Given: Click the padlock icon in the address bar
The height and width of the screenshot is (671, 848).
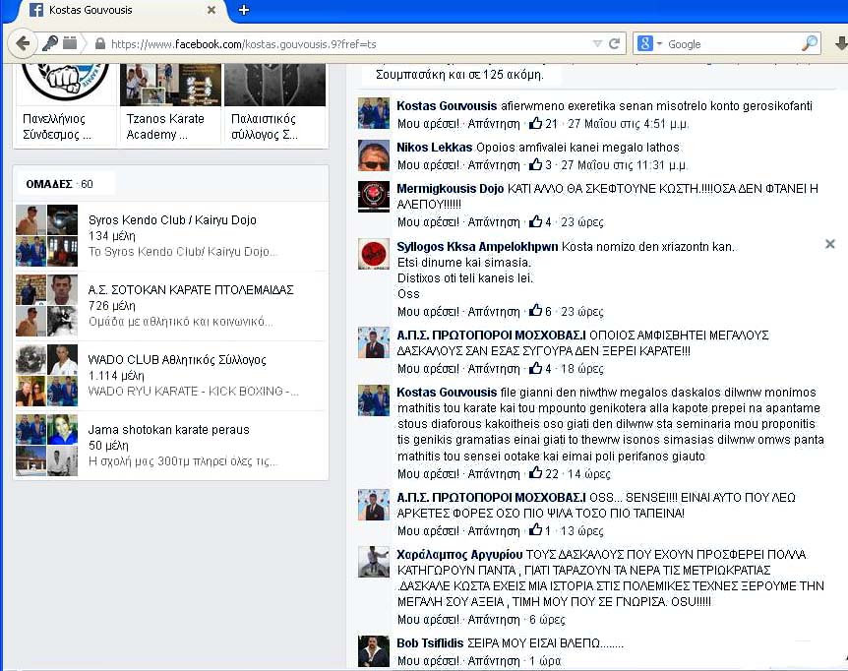Looking at the screenshot, I should tap(98, 45).
